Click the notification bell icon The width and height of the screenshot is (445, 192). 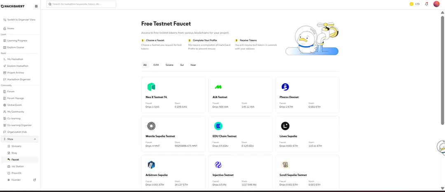click(x=426, y=4)
